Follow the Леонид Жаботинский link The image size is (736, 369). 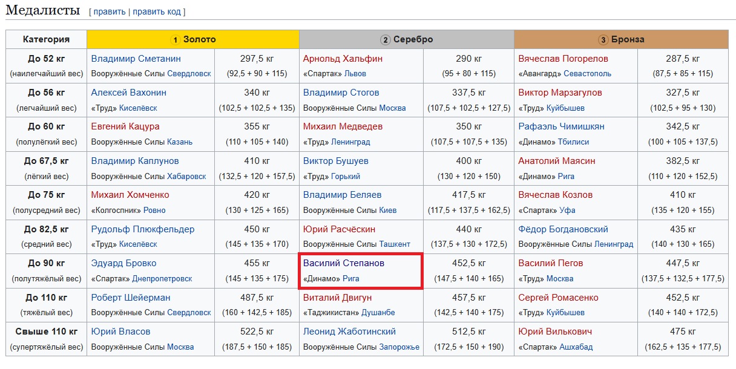click(349, 331)
